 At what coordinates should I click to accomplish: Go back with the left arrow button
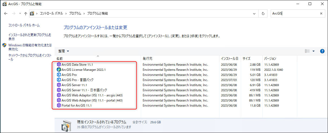point(6,13)
